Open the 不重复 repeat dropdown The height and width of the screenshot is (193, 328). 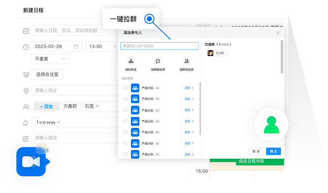50,59
